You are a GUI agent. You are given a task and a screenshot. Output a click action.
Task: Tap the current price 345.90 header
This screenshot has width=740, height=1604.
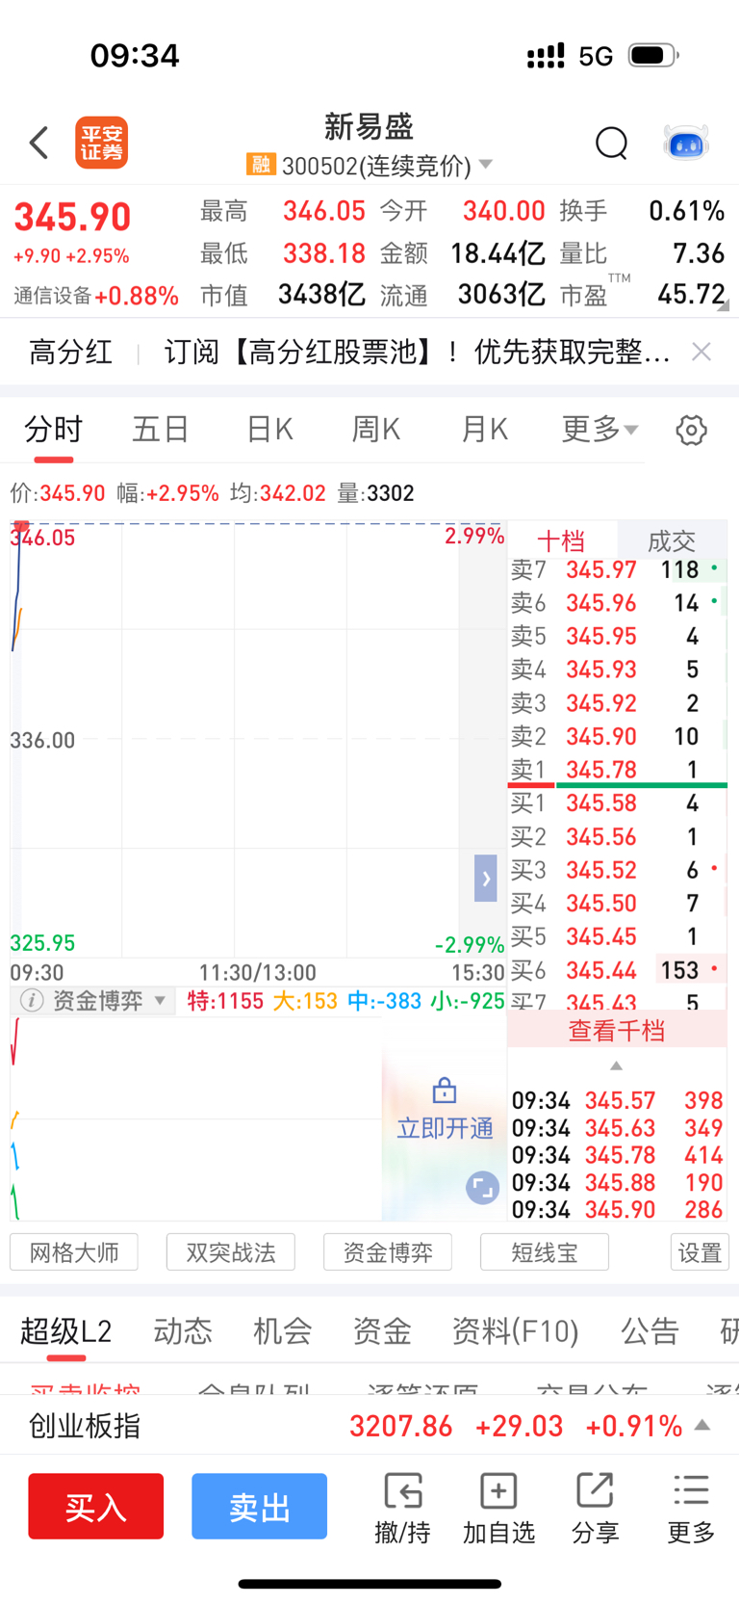coord(72,218)
